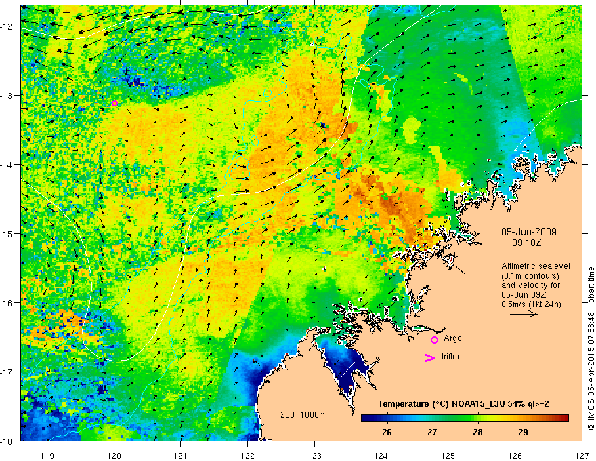
Task: Click the 'Altimetric sealevel' caption text
Action: pos(536,266)
